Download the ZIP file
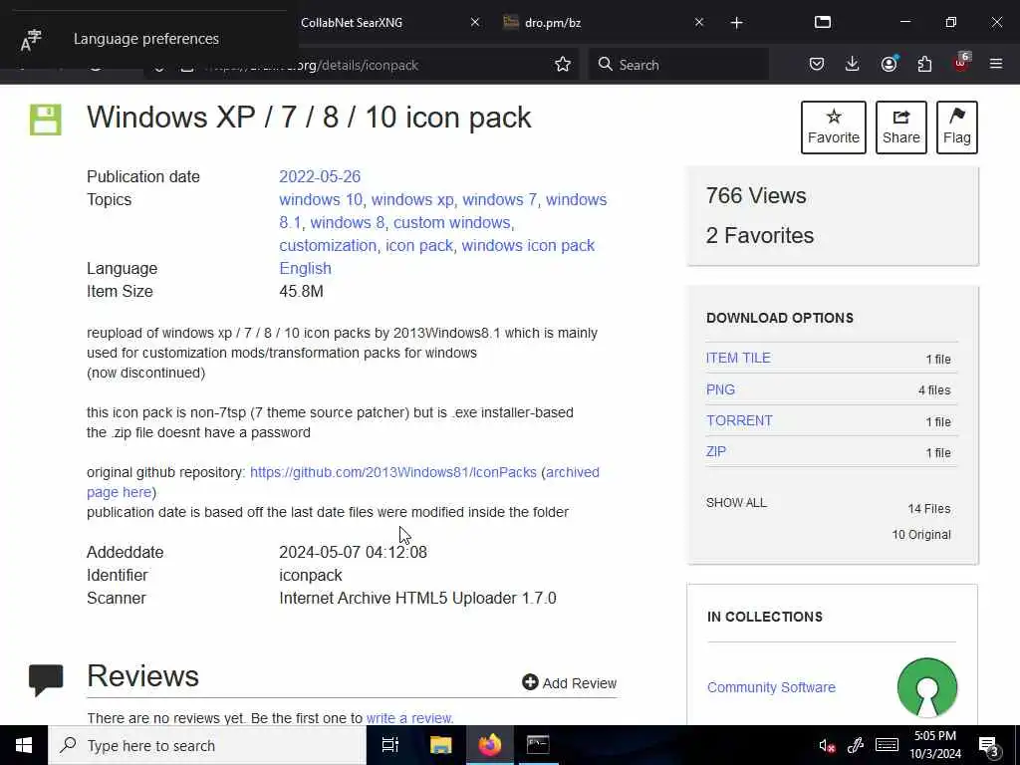This screenshot has height=765, width=1020. [x=715, y=451]
